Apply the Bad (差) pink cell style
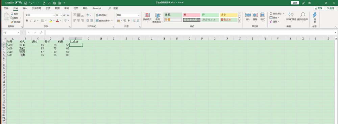This screenshot has height=124, width=338. point(191,15)
